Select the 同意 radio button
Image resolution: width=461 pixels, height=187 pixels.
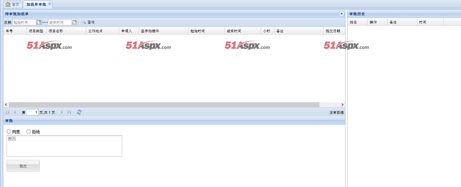(9, 132)
